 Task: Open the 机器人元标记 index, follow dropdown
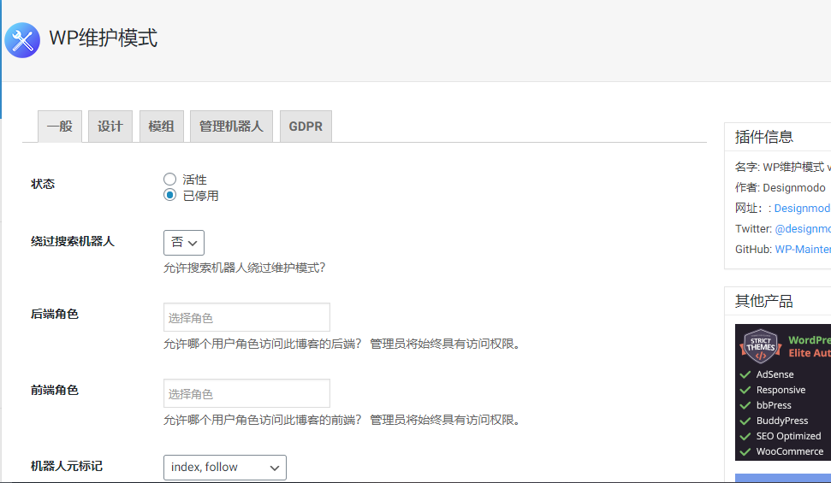pos(225,467)
